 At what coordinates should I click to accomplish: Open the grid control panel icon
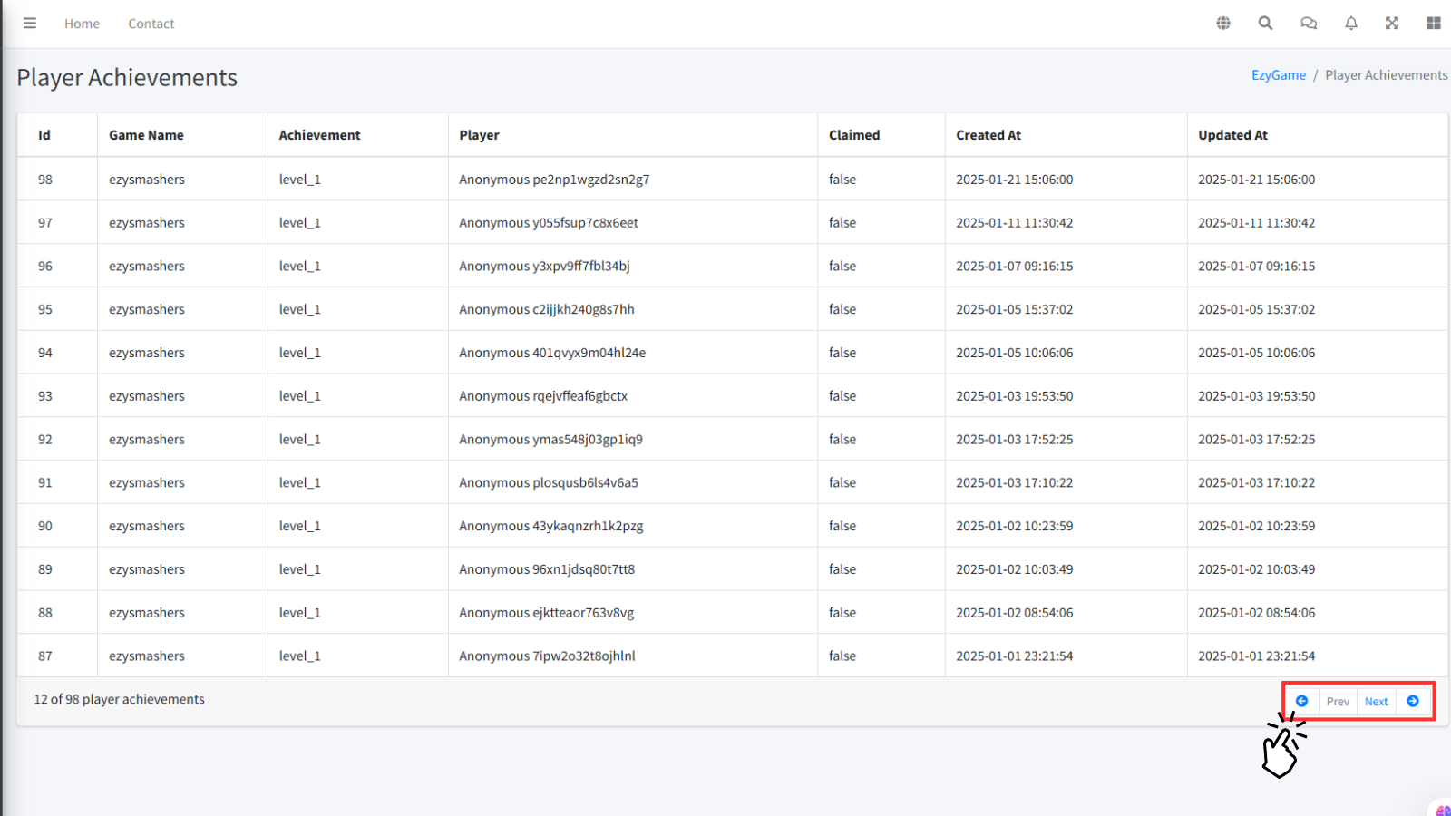1433,24
